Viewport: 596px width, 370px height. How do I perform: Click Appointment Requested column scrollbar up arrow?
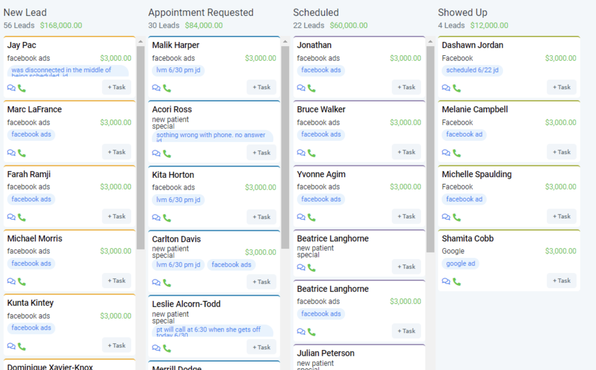(285, 41)
